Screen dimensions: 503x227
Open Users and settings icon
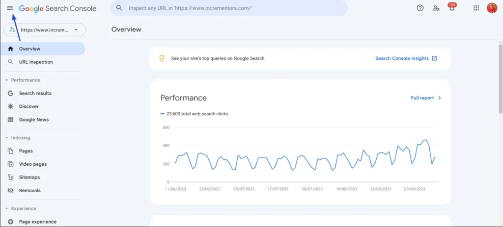pyautogui.click(x=436, y=8)
